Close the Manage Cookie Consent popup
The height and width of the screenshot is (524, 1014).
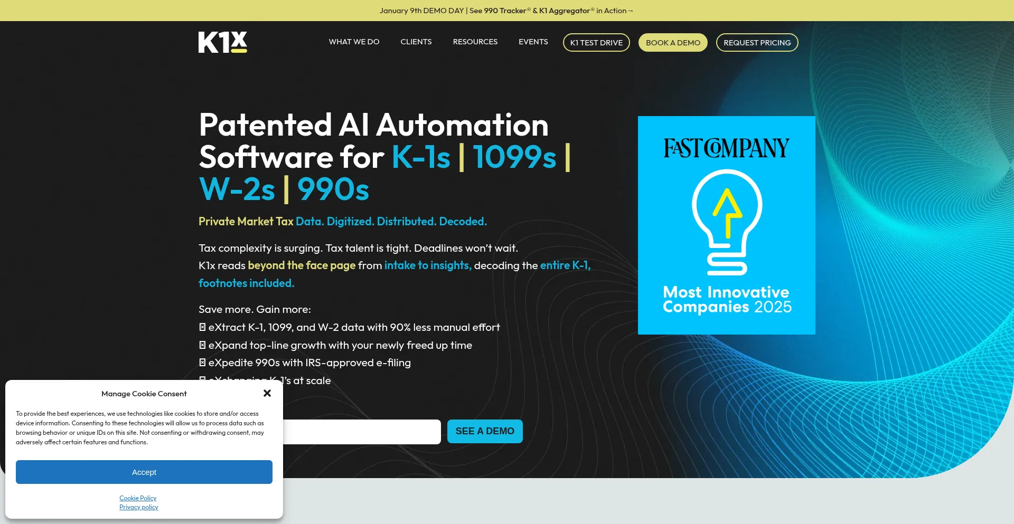[x=267, y=393]
